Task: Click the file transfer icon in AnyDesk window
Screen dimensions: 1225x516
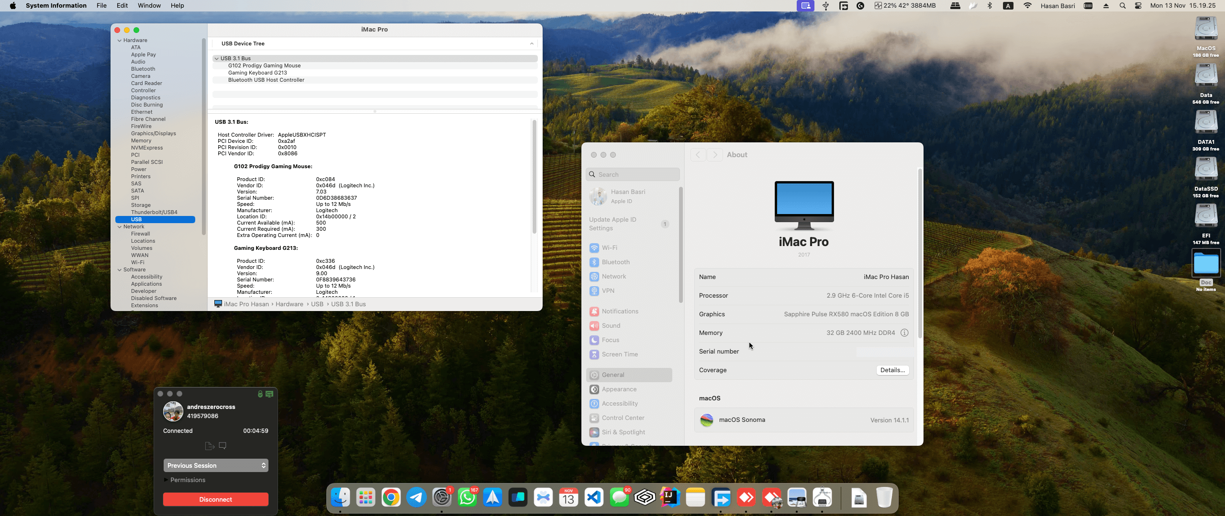Action: 209,446
